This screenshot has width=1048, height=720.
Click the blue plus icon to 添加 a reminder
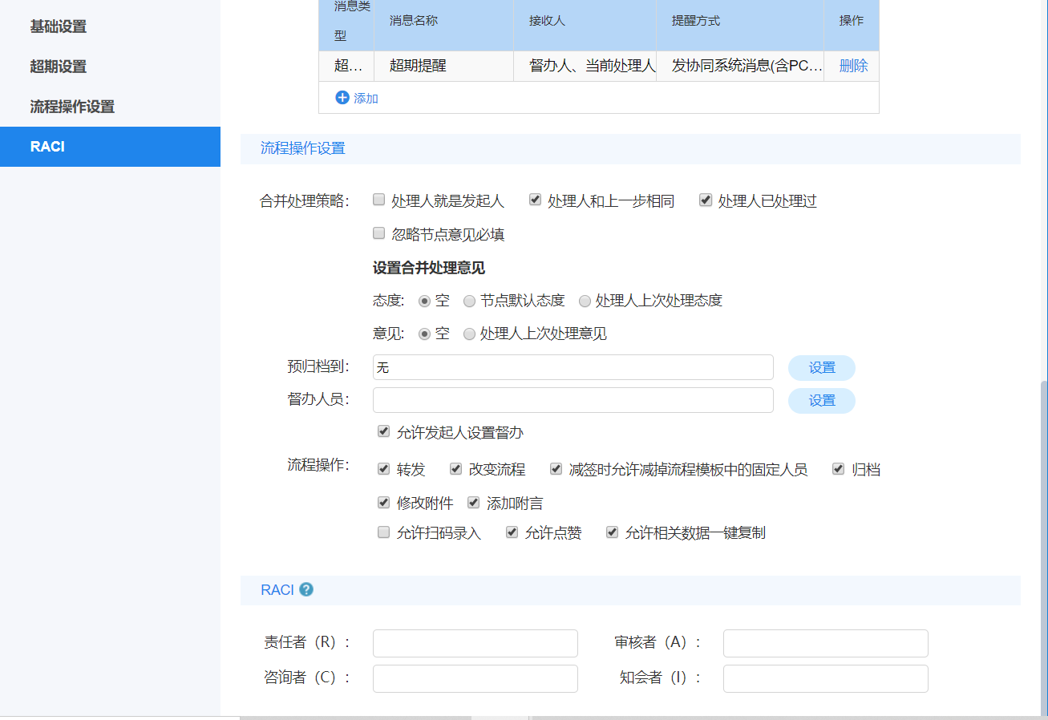click(x=342, y=98)
